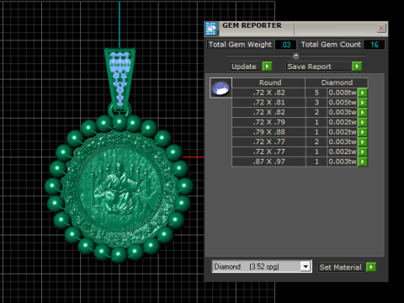Viewport: 404px width, 303px height.
Task: Select the .79 X .88 size cell
Action: pos(268,132)
